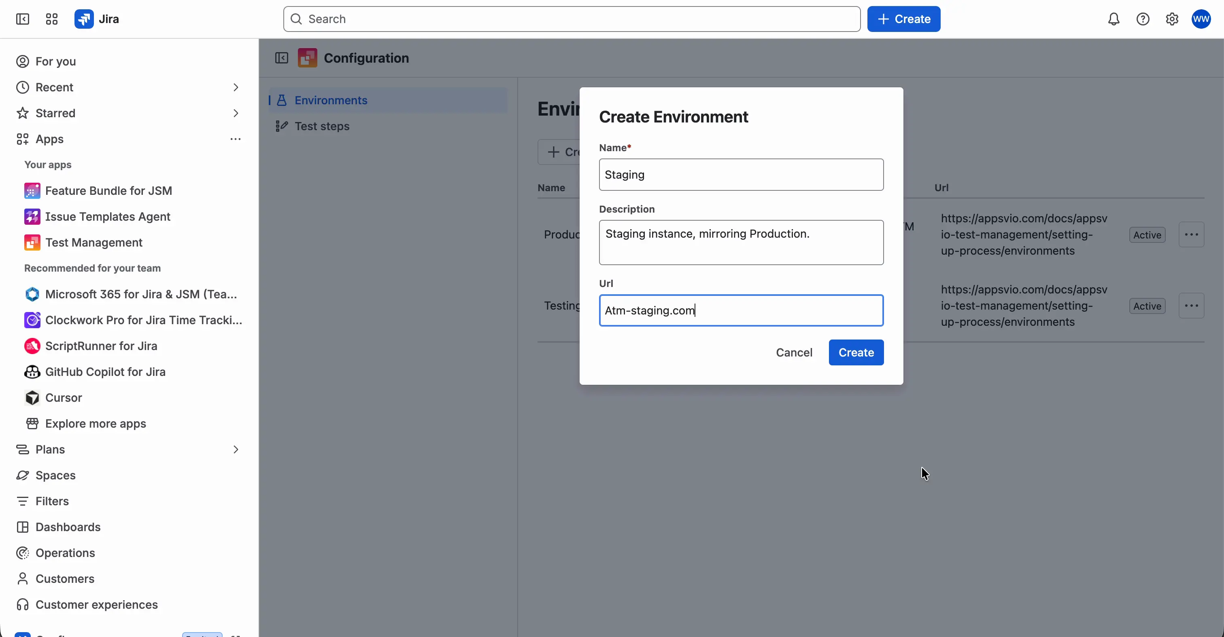
Task: Toggle the Configuration side panel icon
Action: point(282,58)
